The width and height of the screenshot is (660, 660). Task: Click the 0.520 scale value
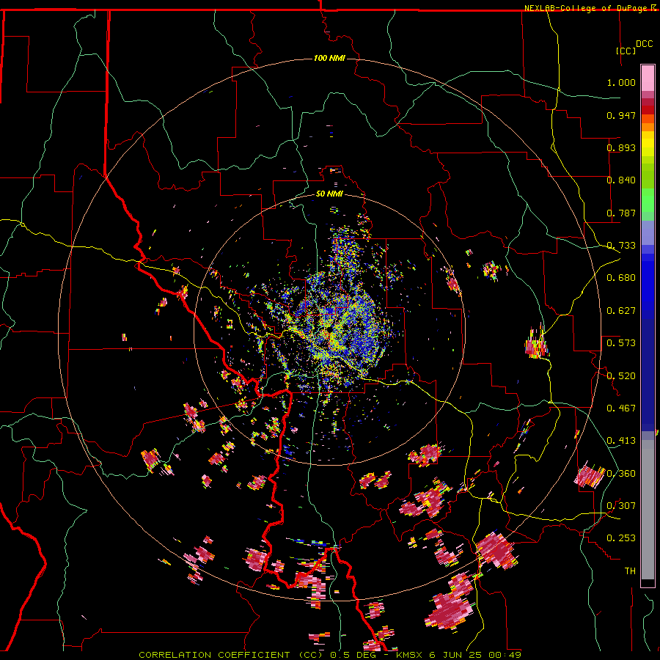[x=621, y=376]
